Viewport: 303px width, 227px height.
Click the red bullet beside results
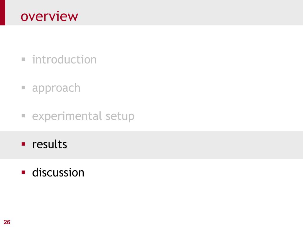click(23, 144)
